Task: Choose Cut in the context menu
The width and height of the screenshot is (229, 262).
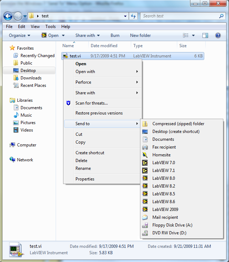Action: point(102,134)
